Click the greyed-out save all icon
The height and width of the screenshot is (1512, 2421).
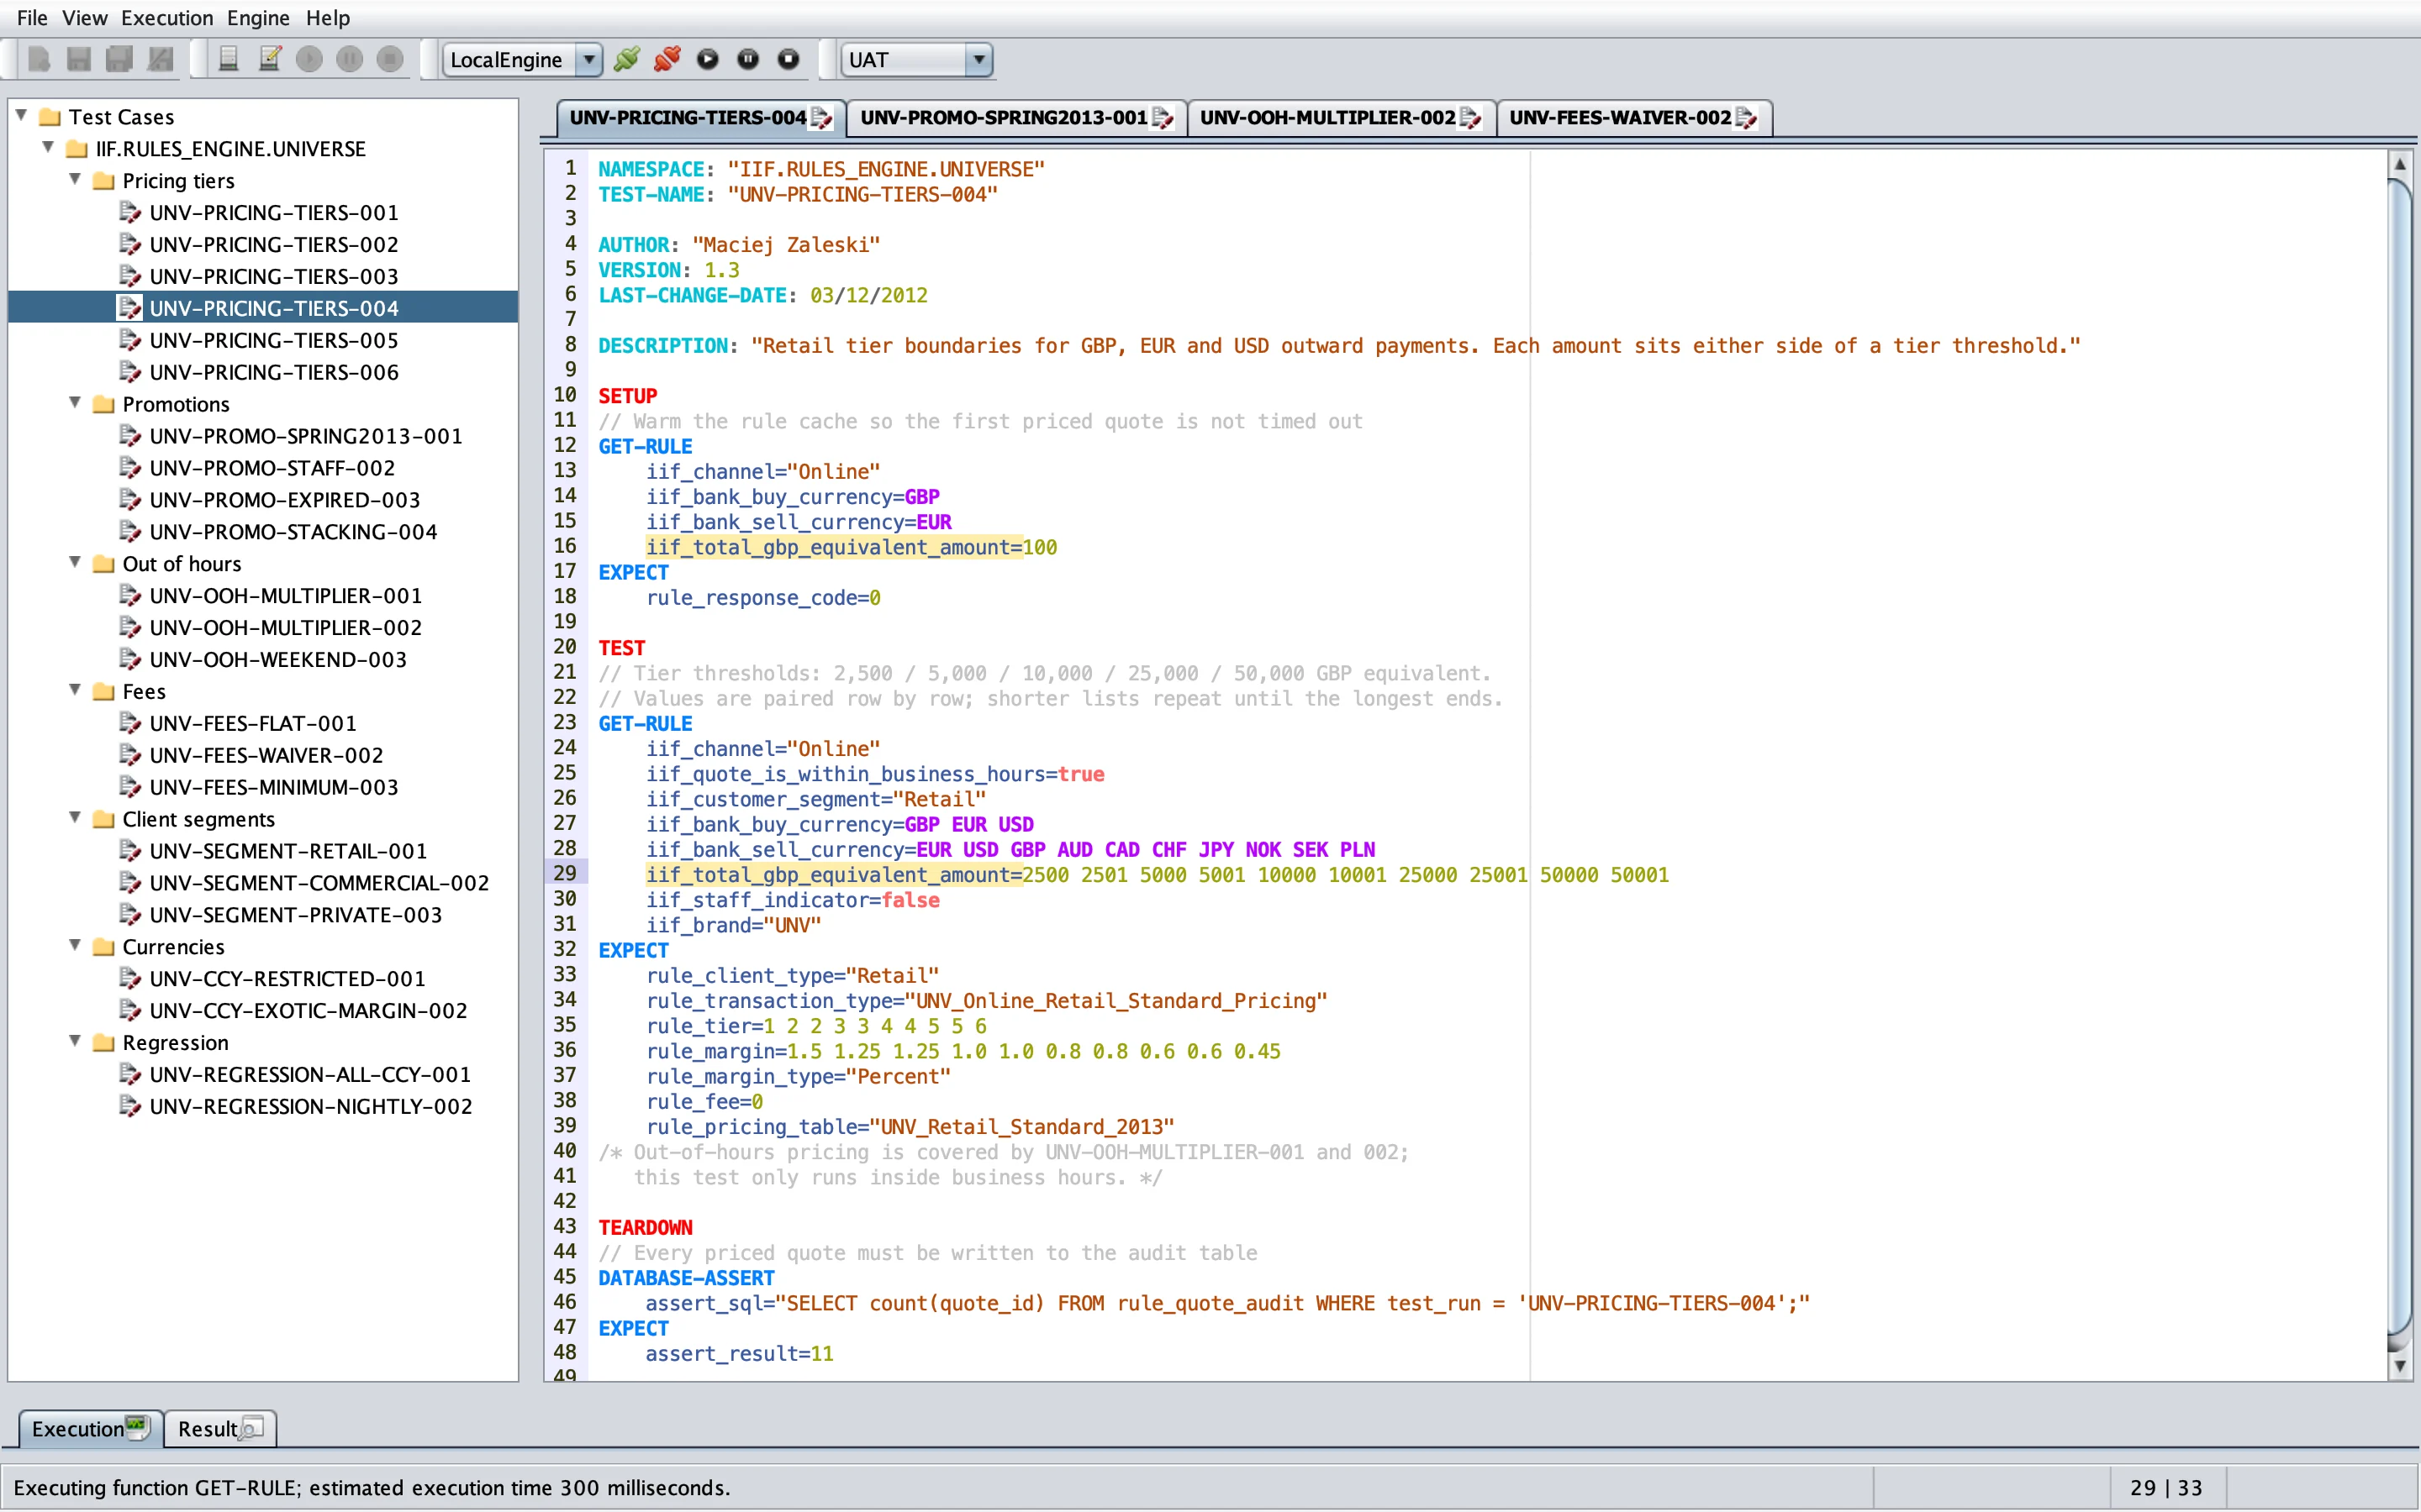tap(119, 60)
